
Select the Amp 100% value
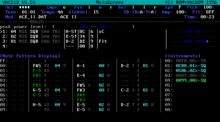tap(181, 12)
